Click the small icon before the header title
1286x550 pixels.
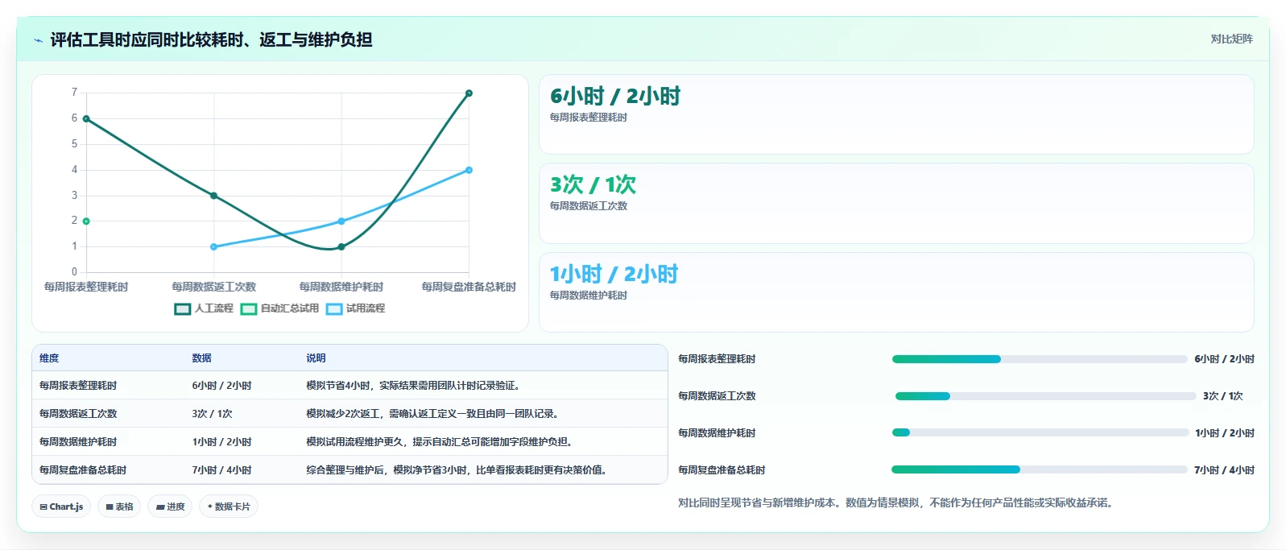(38, 40)
